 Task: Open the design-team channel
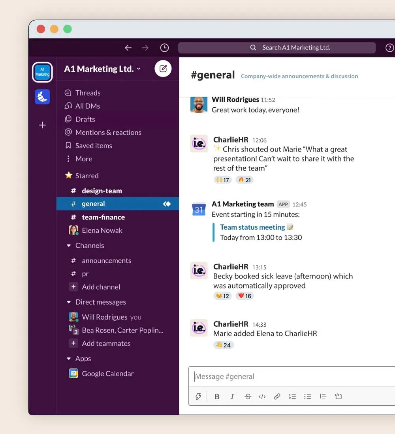(x=118, y=191)
